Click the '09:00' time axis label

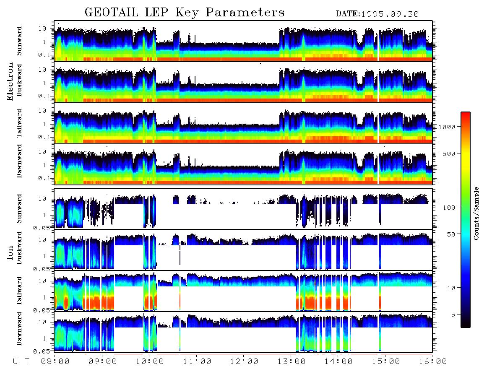pos(103,361)
